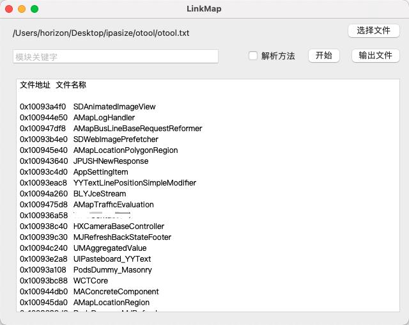Click address 0x10093a108
The height and width of the screenshot is (325, 409).
pyautogui.click(x=43, y=270)
